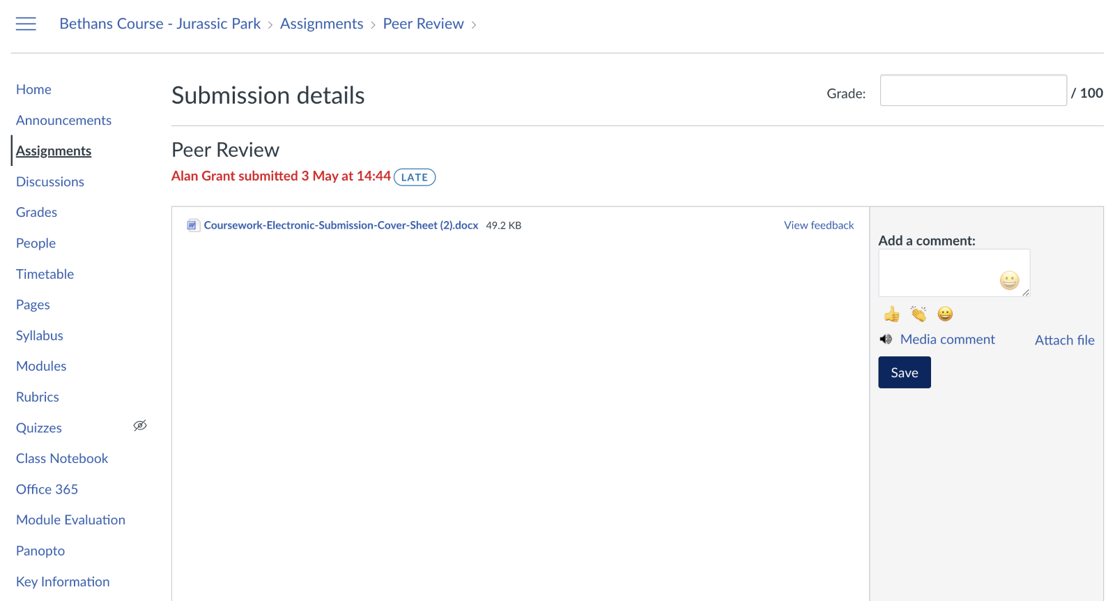Open Pages in course navigation
1115x601 pixels.
point(33,305)
